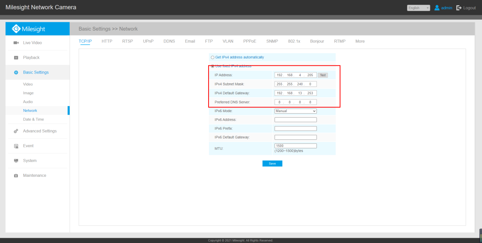482x243 pixels.
Task: Open the IPv6 Mode dropdown
Action: pos(296,111)
